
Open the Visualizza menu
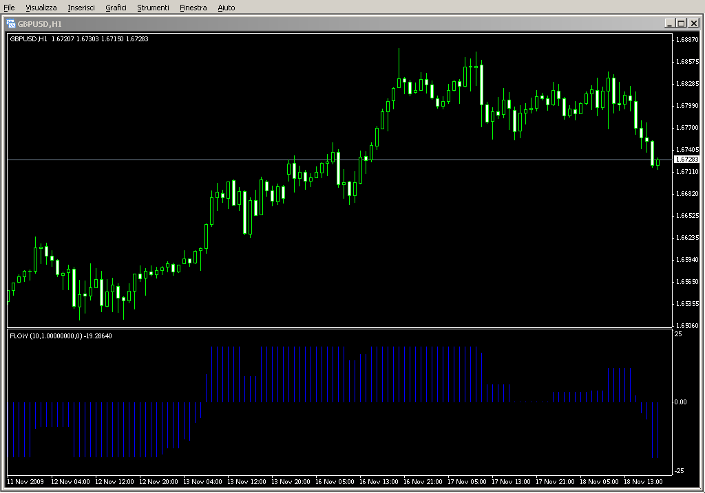coord(41,8)
